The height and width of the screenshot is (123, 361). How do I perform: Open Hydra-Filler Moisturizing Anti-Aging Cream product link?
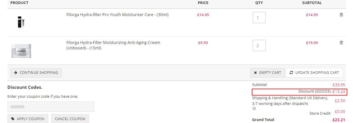[x=113, y=45]
